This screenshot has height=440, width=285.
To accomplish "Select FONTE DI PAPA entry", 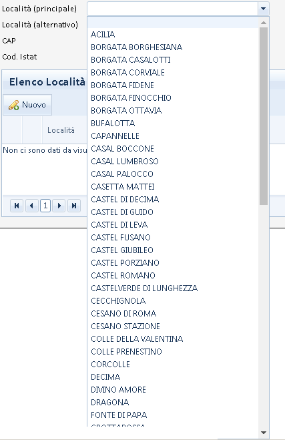I will click(173, 415).
